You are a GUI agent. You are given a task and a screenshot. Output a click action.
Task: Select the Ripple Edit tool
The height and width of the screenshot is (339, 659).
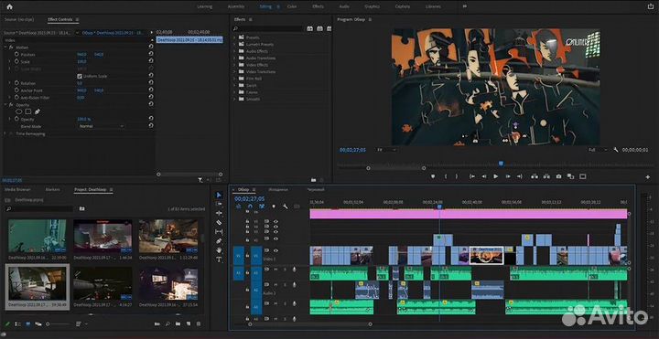(x=219, y=213)
